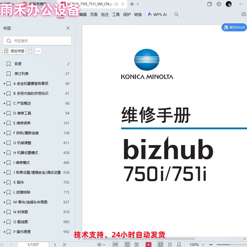Click the delete bookmark trash icon

30,51
